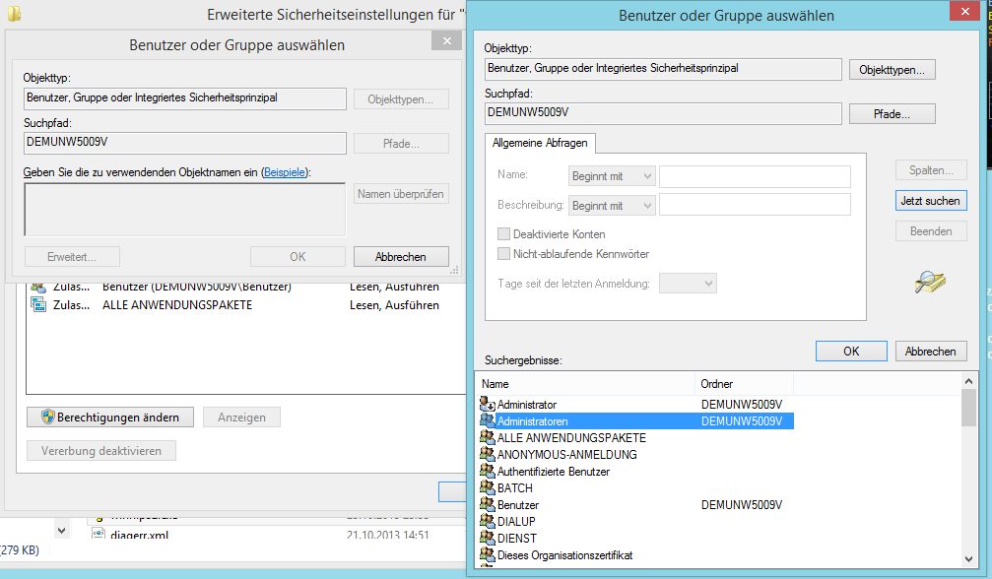Click the ALLE ANWENDUNGSPAKETE permission entry icon
The height and width of the screenshot is (579, 992).
click(39, 305)
